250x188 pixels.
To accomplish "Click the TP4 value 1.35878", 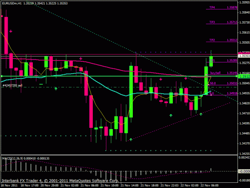I will tap(232, 7).
